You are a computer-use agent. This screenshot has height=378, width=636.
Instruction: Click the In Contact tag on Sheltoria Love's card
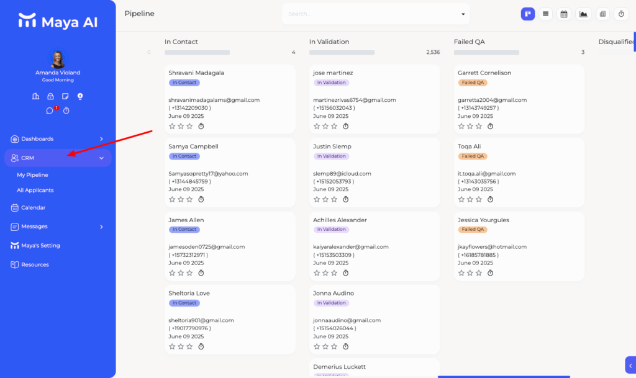tap(184, 303)
